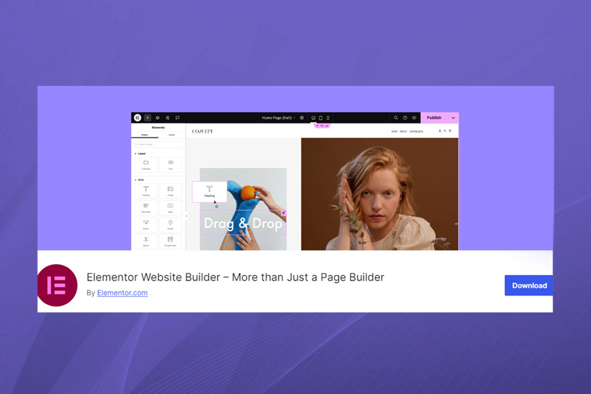591x394 pixels.
Task: Expand the Publish options chevron
Action: 453,118
